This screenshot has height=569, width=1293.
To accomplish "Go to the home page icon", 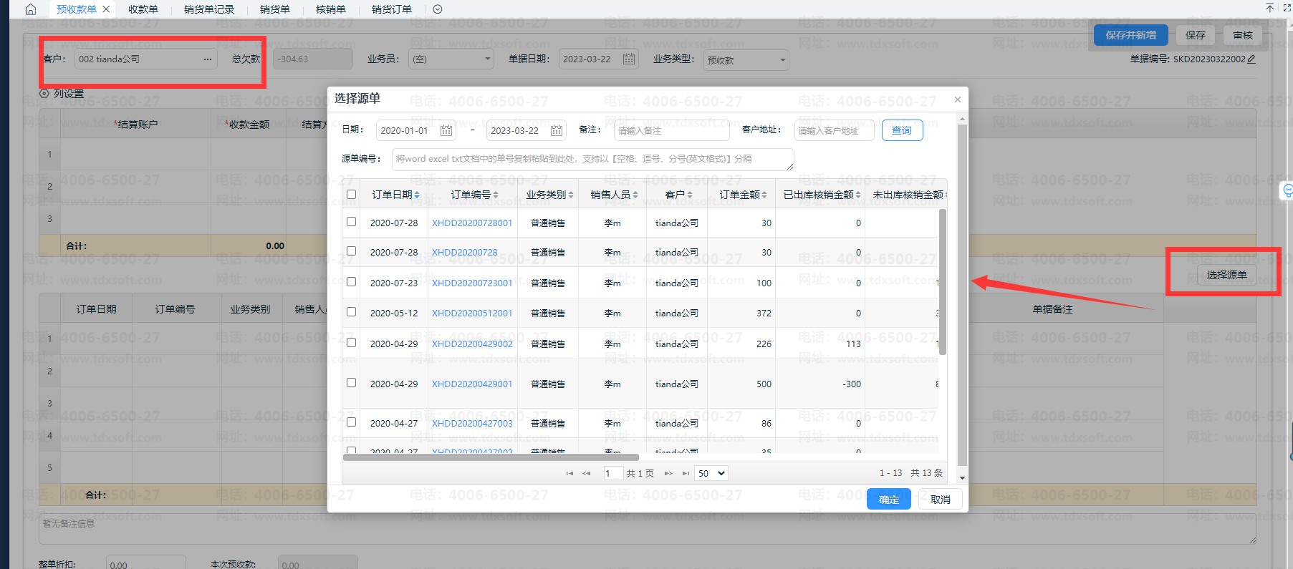I will tap(30, 9).
